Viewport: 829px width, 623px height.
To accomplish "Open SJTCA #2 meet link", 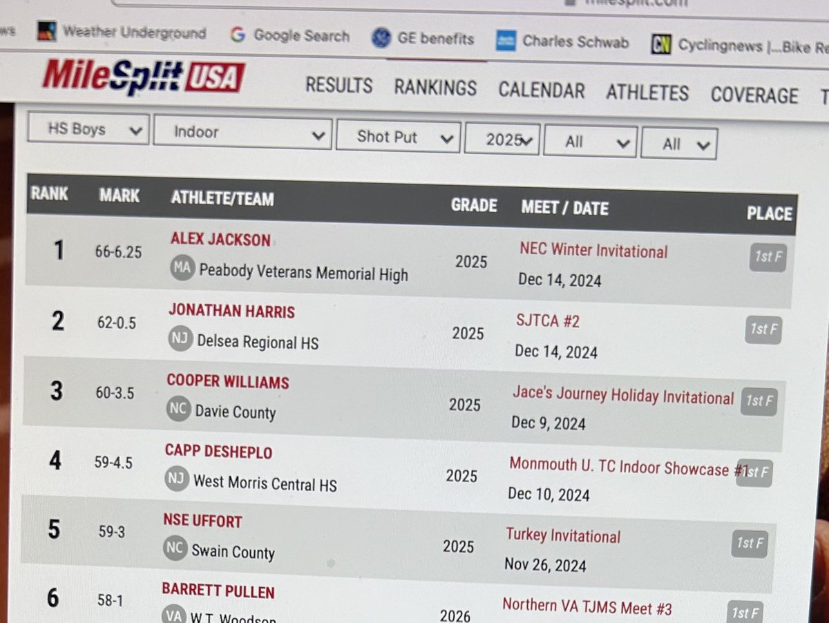I will [548, 321].
